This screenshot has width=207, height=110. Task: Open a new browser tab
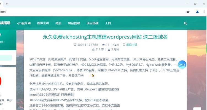[7, 4]
